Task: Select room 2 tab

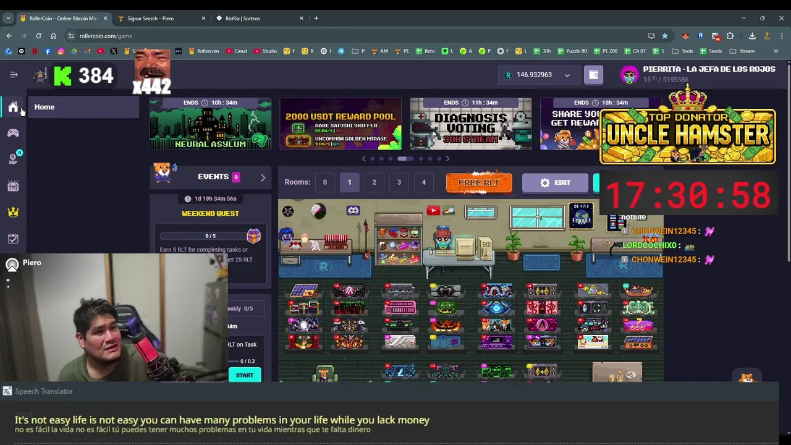Action: click(x=374, y=182)
